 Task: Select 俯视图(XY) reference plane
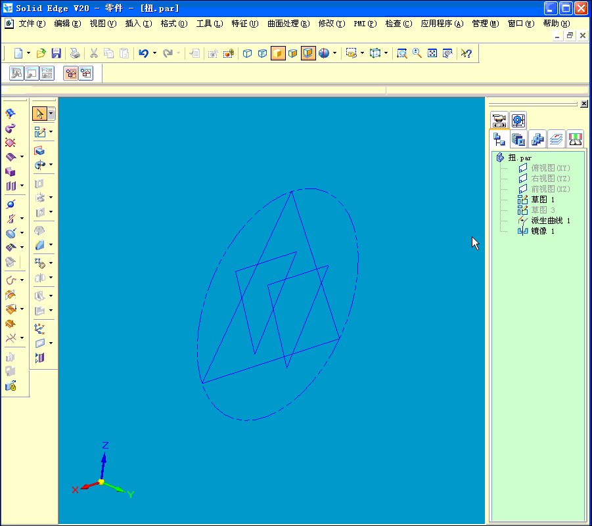tap(551, 168)
